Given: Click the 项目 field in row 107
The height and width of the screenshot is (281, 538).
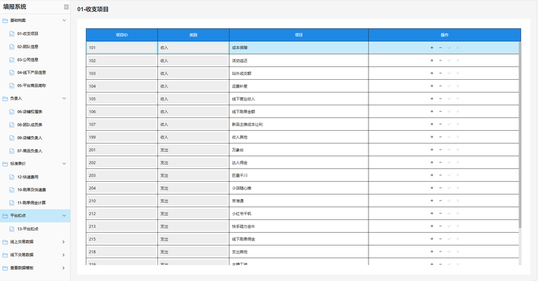Looking at the screenshot, I should pyautogui.click(x=299, y=124).
